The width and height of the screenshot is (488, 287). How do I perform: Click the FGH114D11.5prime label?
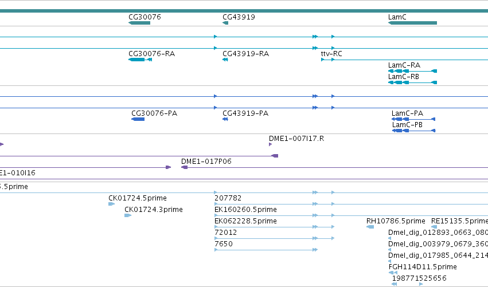tap(423, 267)
